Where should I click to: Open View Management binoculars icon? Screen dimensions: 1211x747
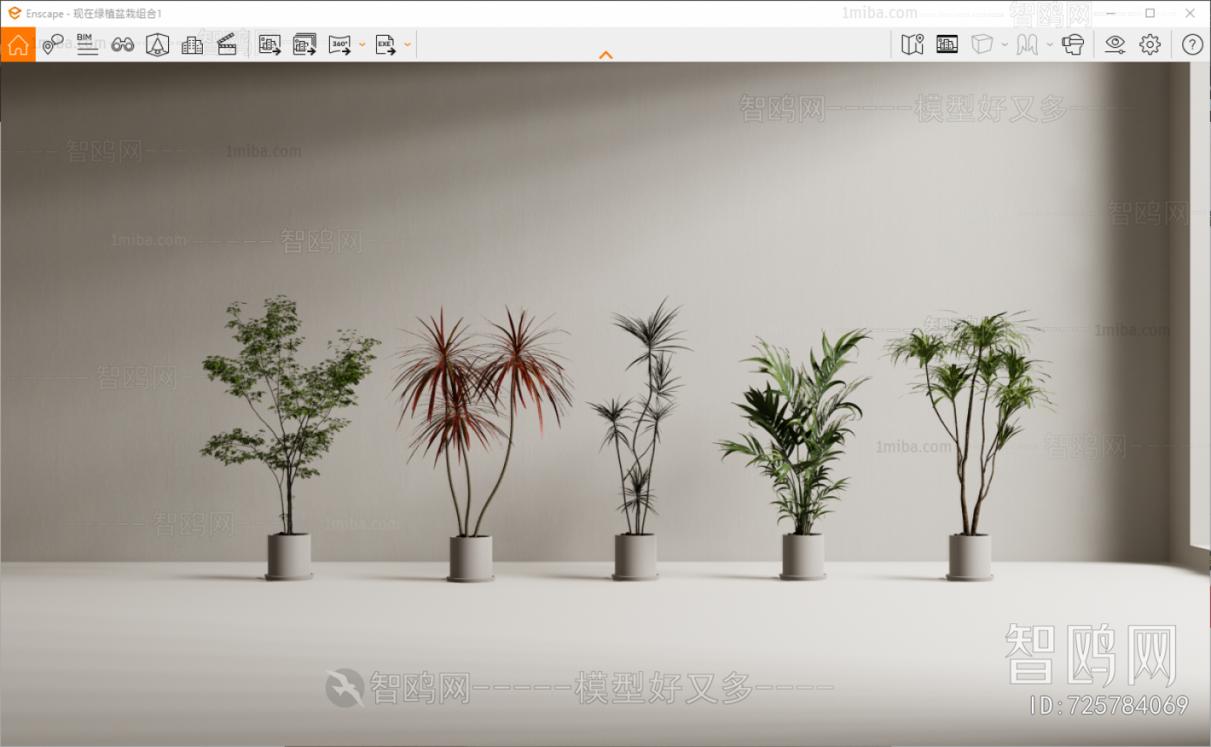click(x=123, y=44)
